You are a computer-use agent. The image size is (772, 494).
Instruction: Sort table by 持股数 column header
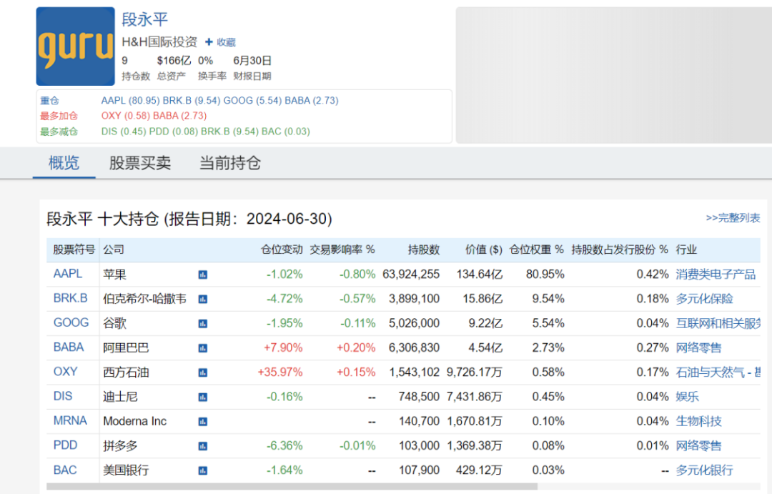[423, 250]
